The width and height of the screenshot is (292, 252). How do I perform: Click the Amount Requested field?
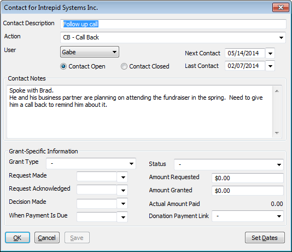pyautogui.click(x=248, y=178)
